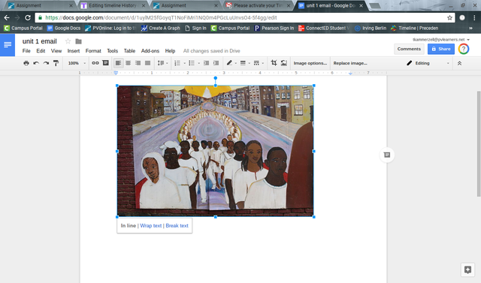481x283 pixels.
Task: Open Campus Portal bookmark
Action: [x=23, y=29]
